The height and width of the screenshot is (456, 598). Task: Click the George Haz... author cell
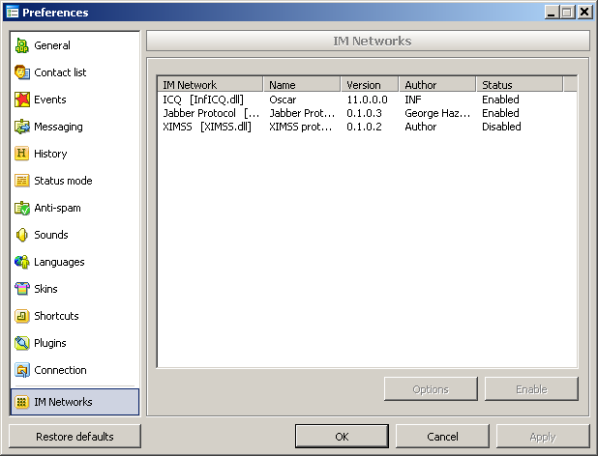tap(437, 113)
